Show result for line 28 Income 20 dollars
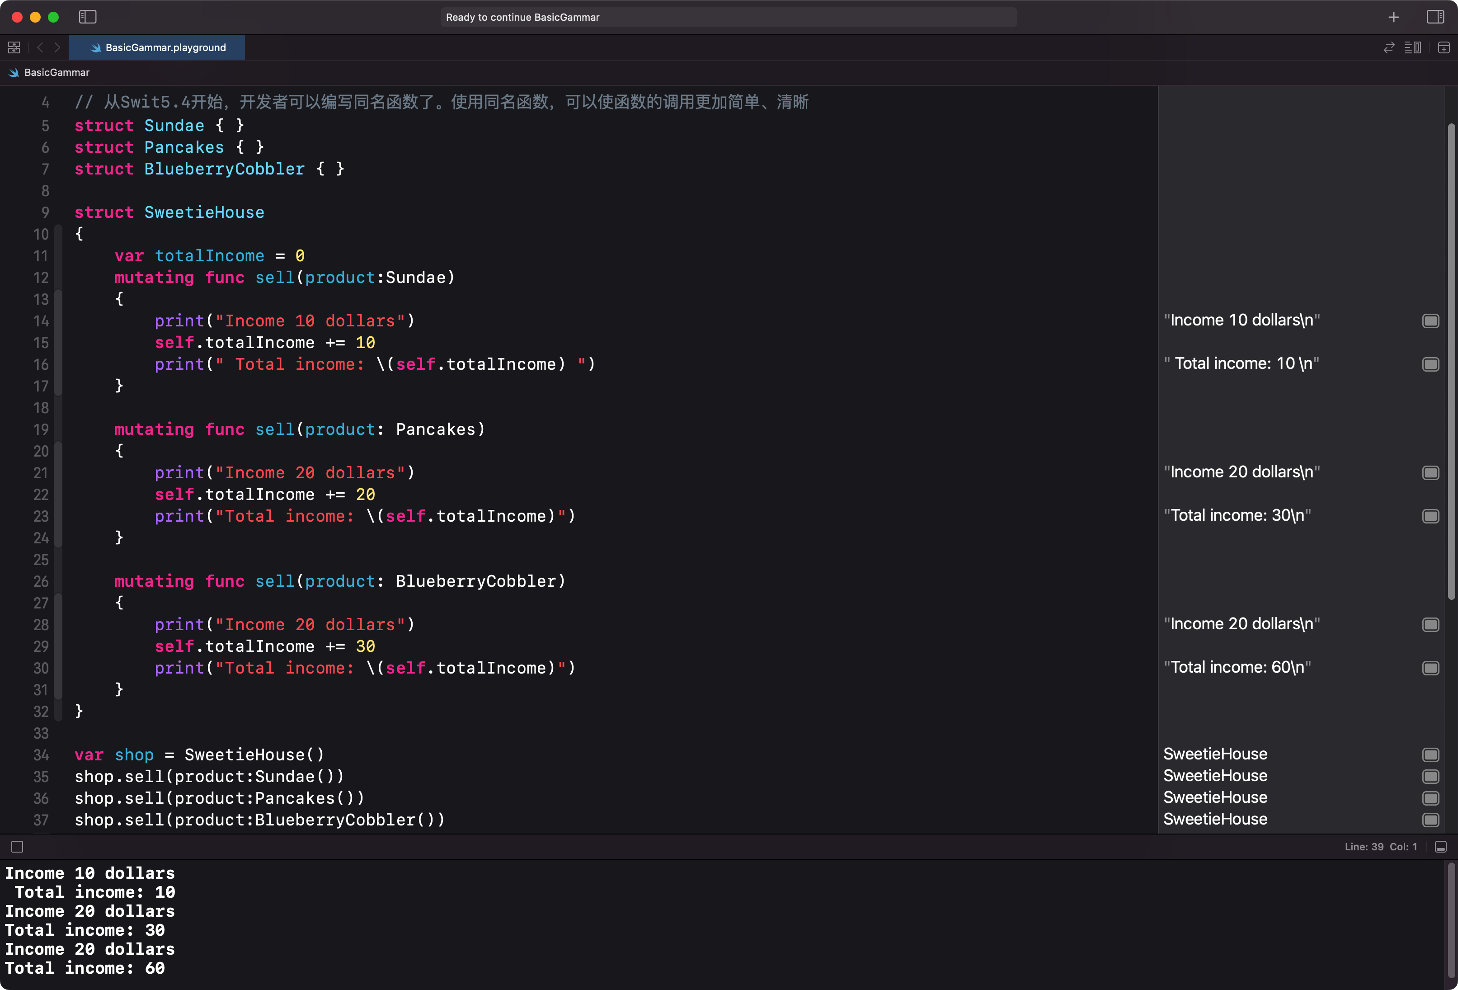Screen dimensions: 1458x990 [x=1430, y=624]
